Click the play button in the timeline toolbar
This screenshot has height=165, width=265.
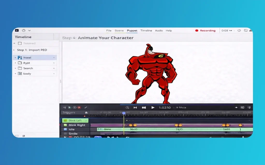(153, 108)
